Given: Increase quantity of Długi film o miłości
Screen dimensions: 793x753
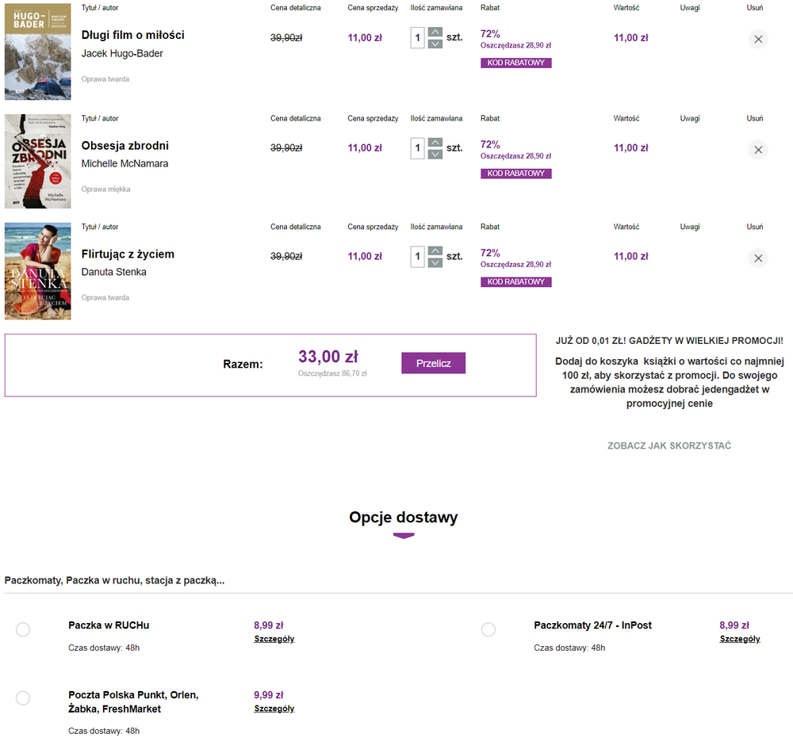Looking at the screenshot, I should (x=435, y=32).
